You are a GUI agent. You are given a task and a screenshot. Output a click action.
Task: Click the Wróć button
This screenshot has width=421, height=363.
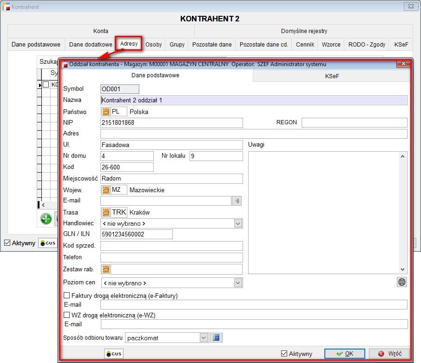point(387,354)
